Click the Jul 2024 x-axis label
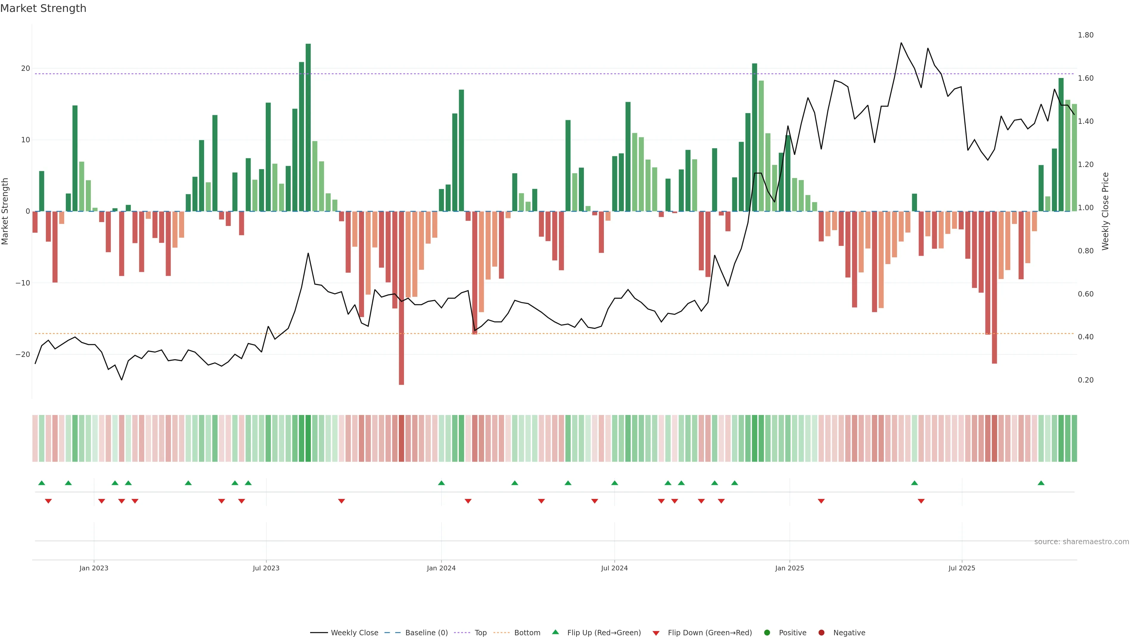 pyautogui.click(x=614, y=568)
